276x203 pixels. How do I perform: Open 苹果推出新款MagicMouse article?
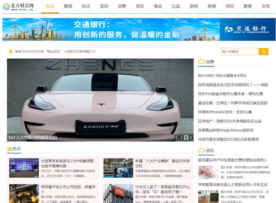click(226, 130)
